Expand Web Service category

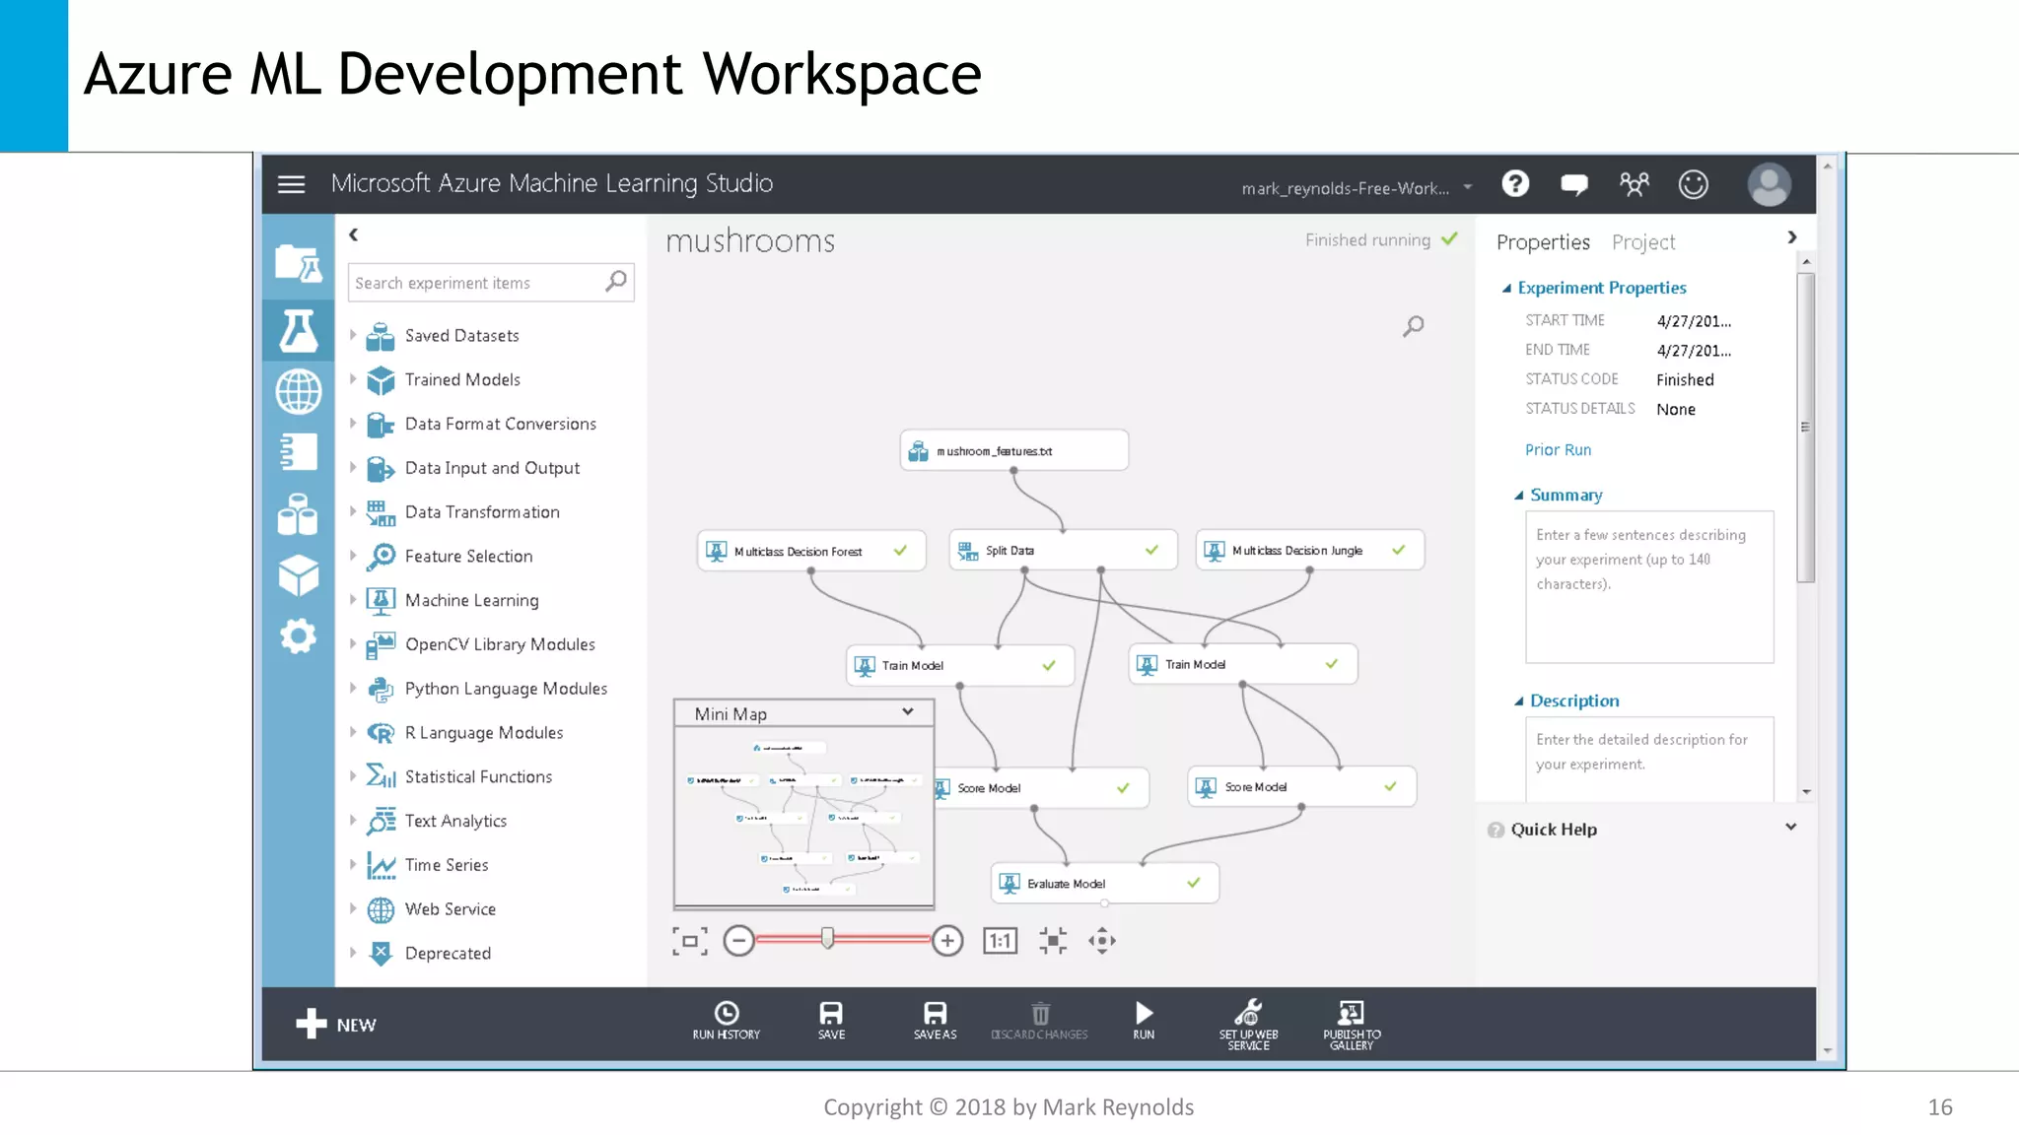tap(353, 908)
